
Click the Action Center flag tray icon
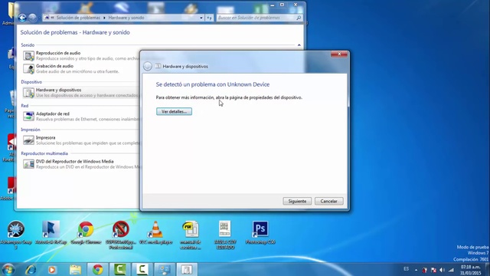(x=433, y=270)
